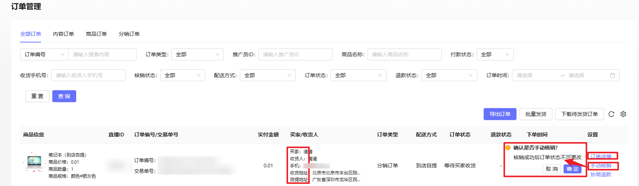Switch to the 内容订单 tab
639x186 pixels.
click(63, 34)
